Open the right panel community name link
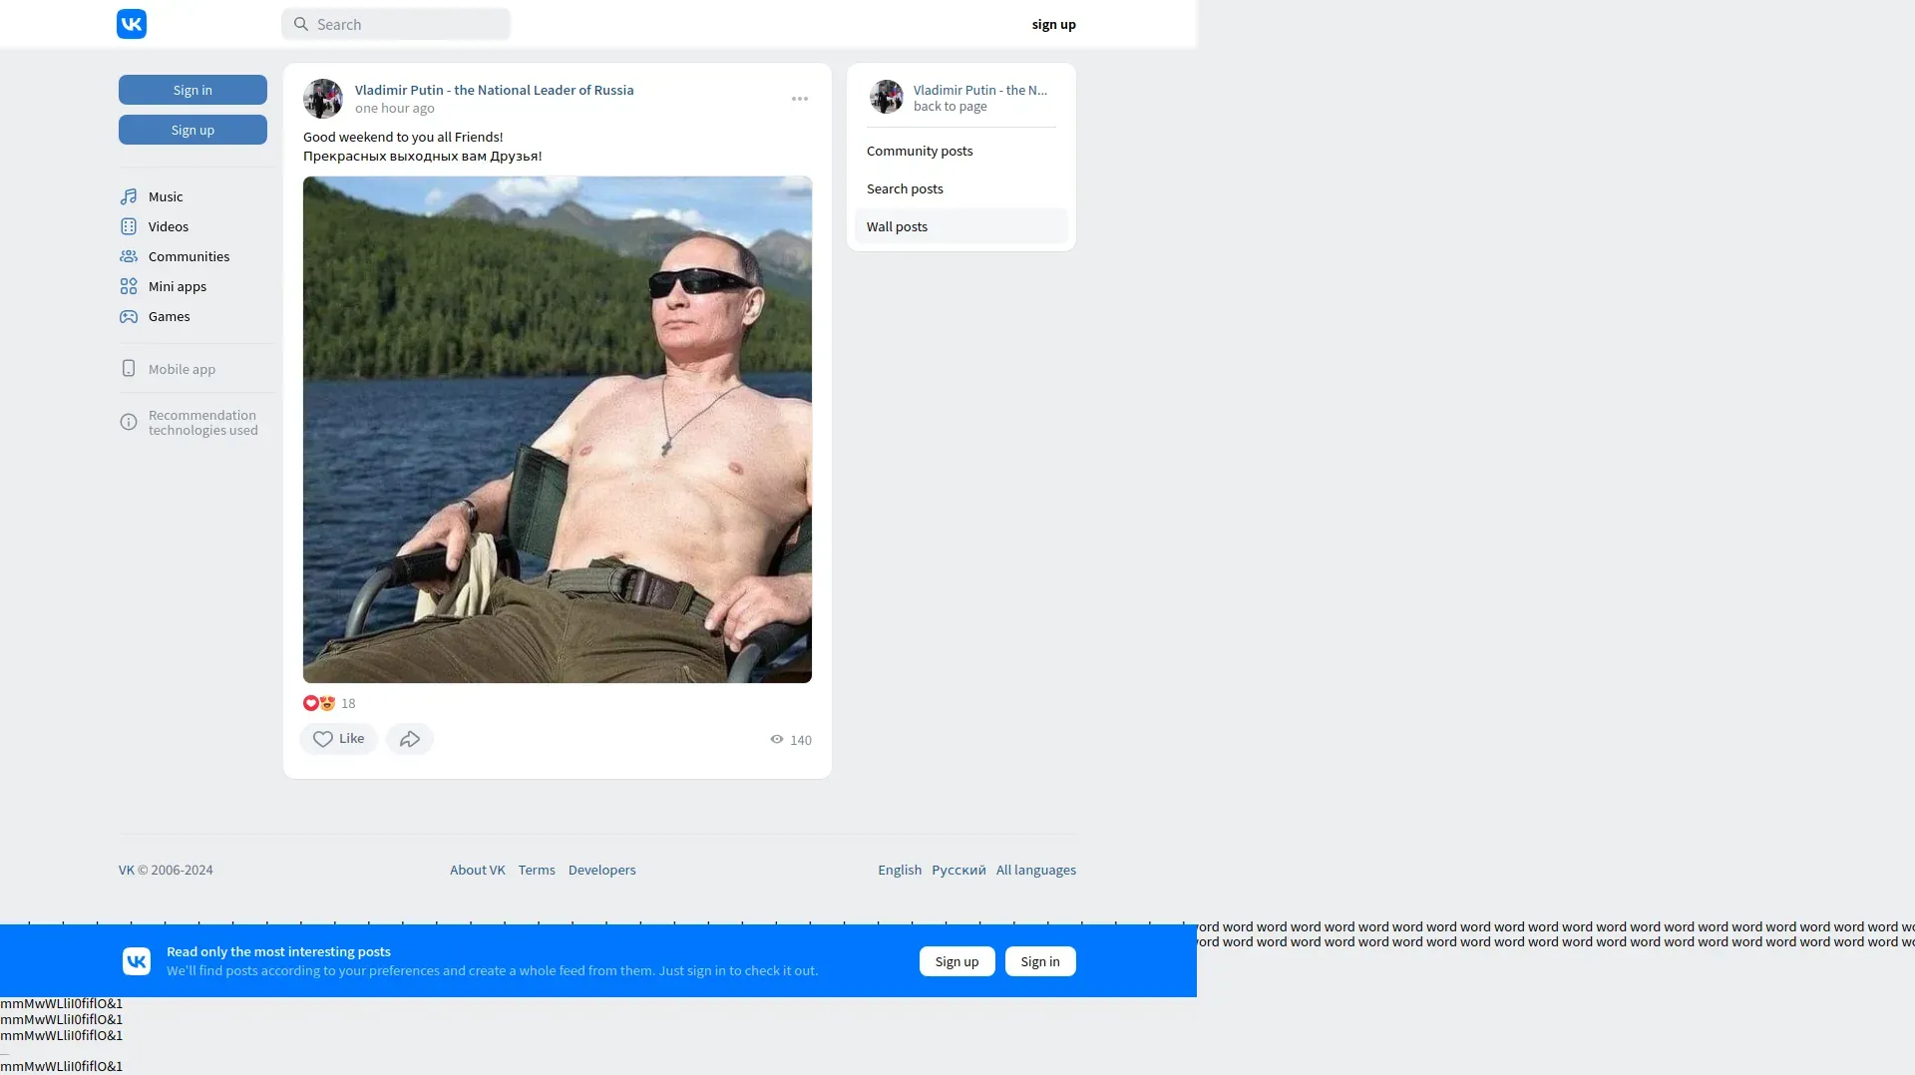The height and width of the screenshot is (1075, 1915). [x=980, y=90]
